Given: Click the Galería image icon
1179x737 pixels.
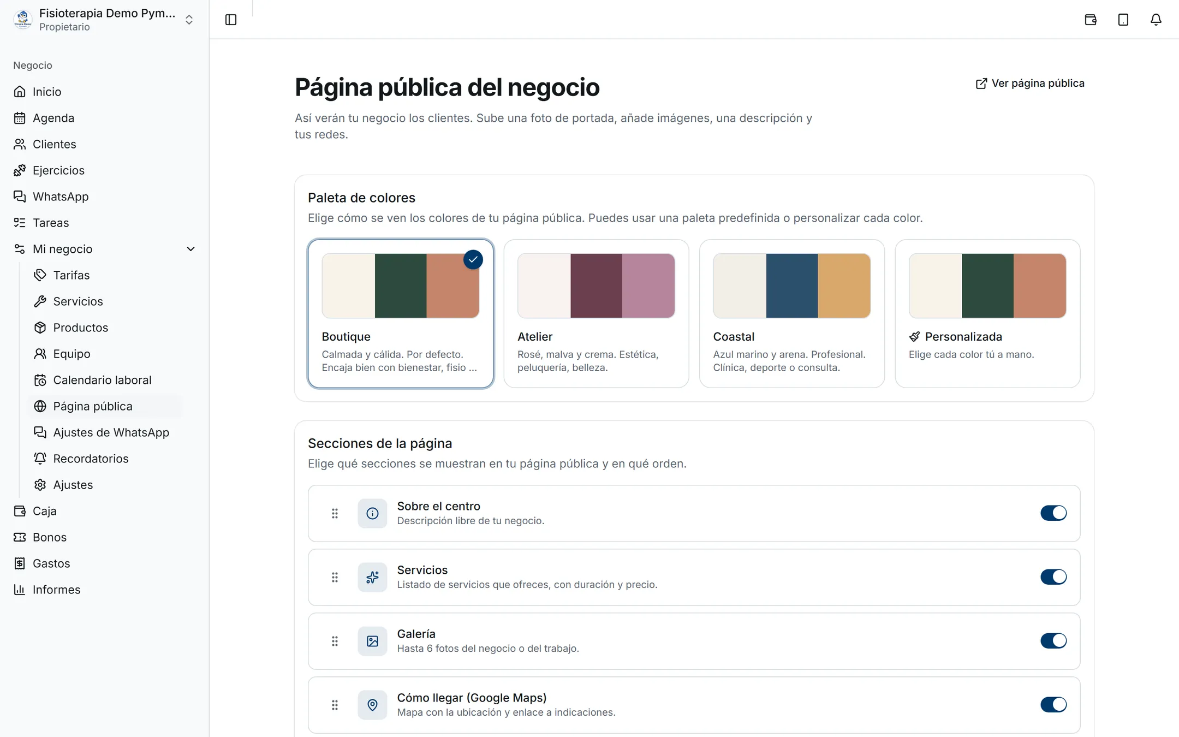Looking at the screenshot, I should (x=372, y=641).
